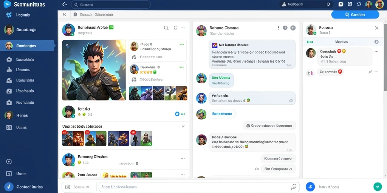This screenshot has height=193, width=387.
Task: Click the right vertical scrollbar
Action: point(385,57)
